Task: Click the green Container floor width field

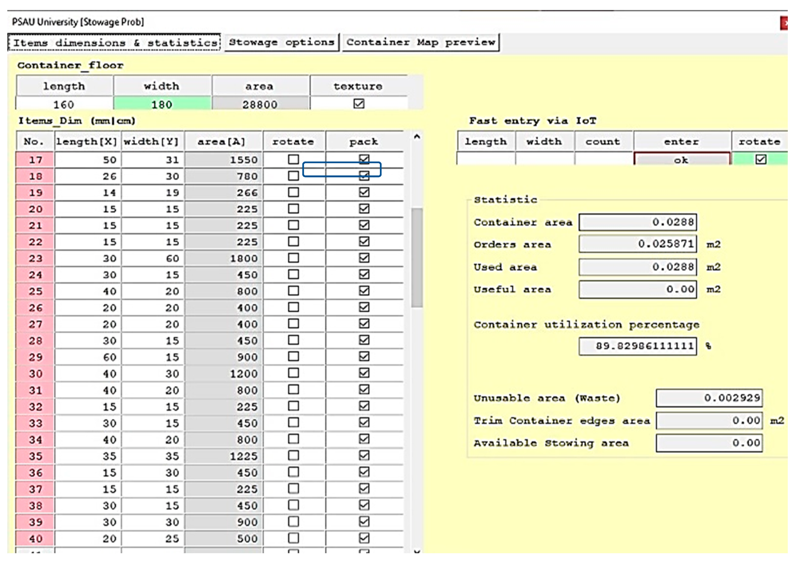Action: tap(162, 104)
